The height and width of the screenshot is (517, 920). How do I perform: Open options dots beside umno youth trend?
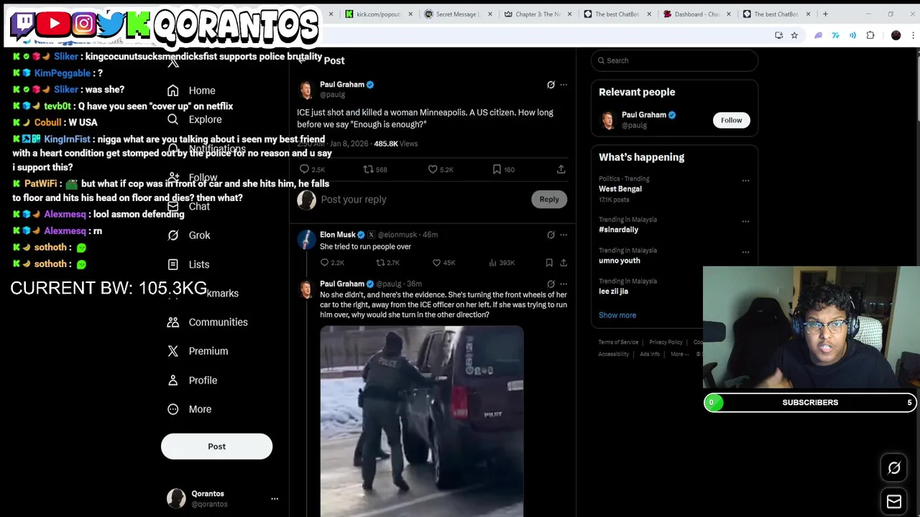tap(745, 252)
